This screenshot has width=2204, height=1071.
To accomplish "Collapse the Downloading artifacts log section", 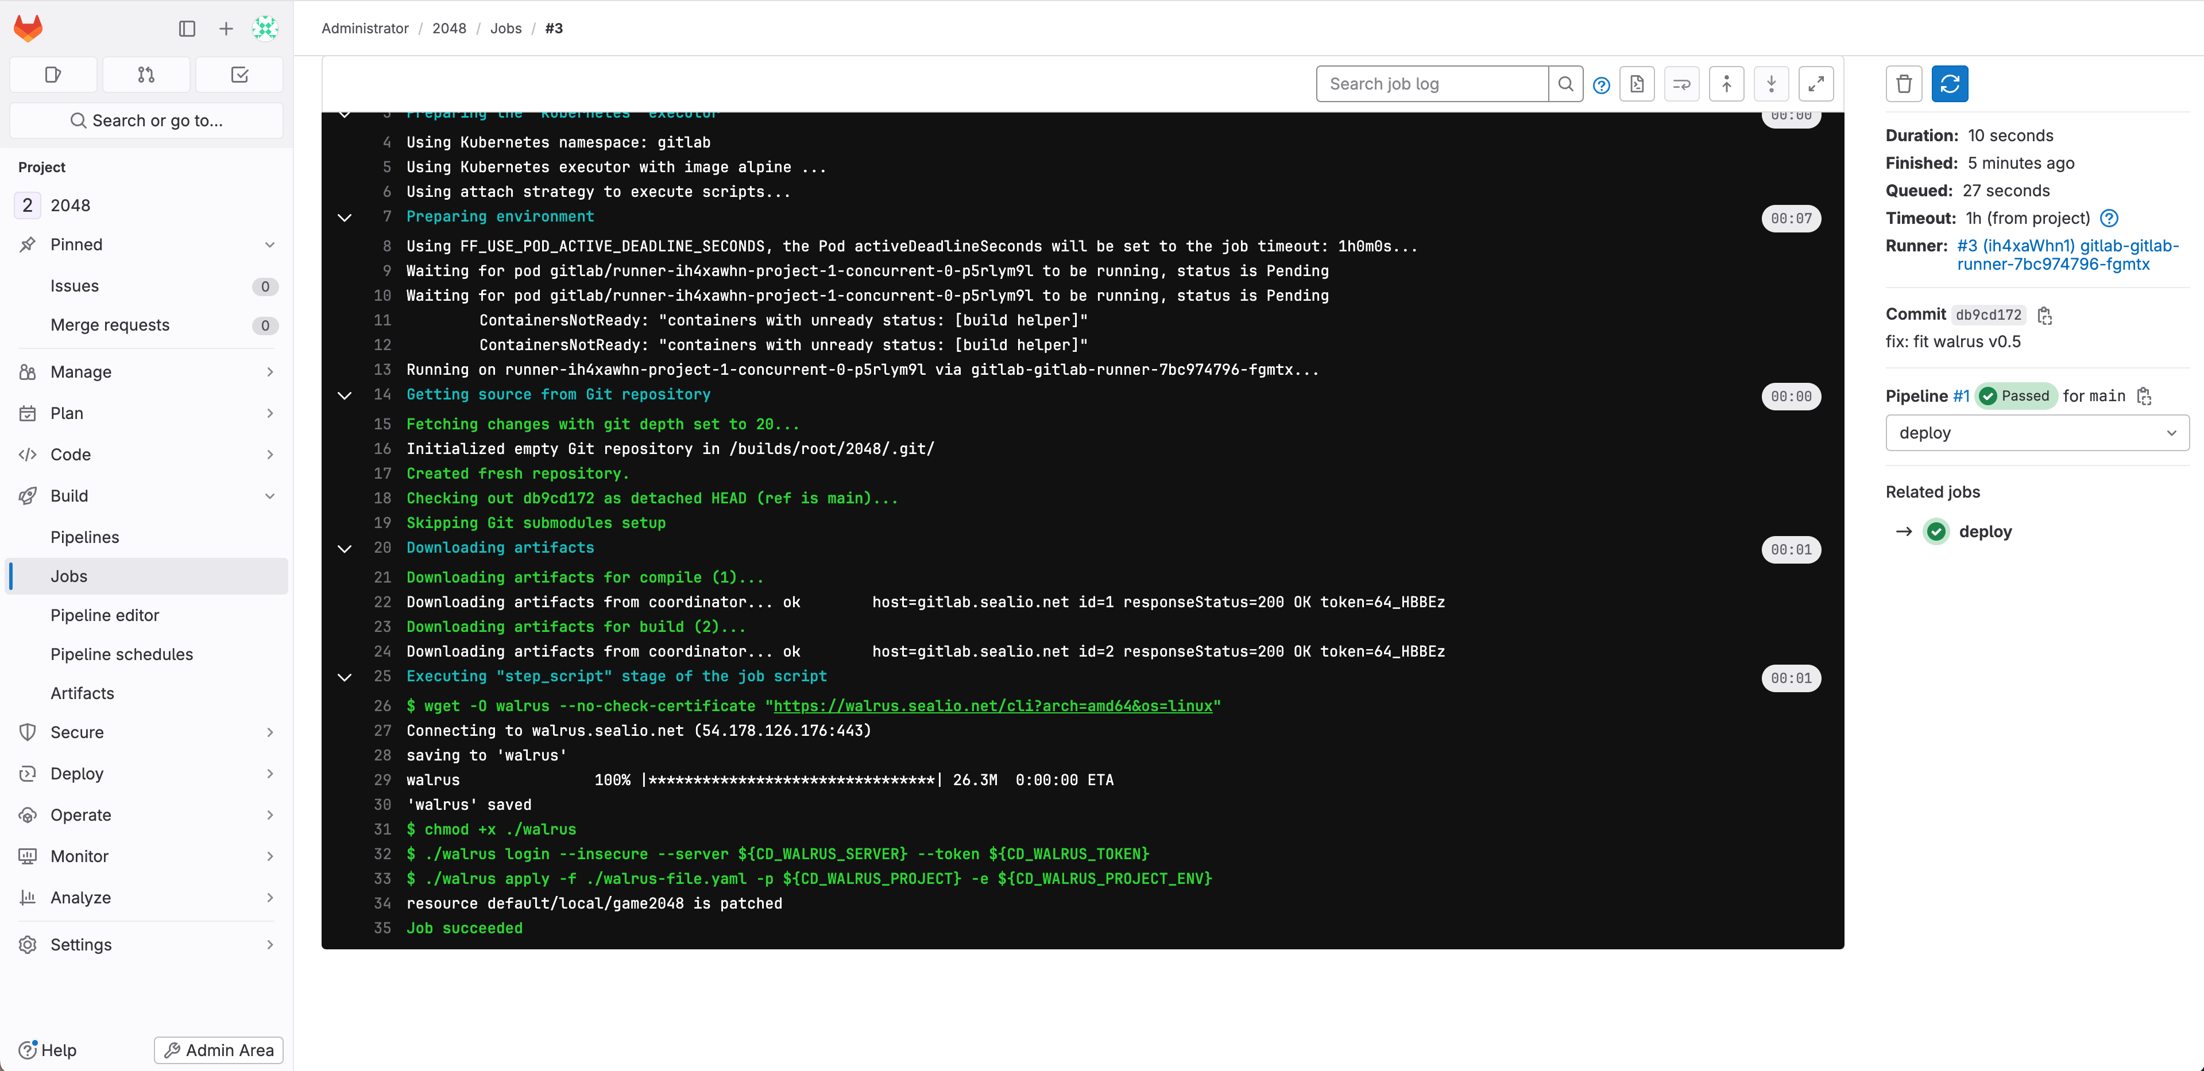I will tap(345, 548).
